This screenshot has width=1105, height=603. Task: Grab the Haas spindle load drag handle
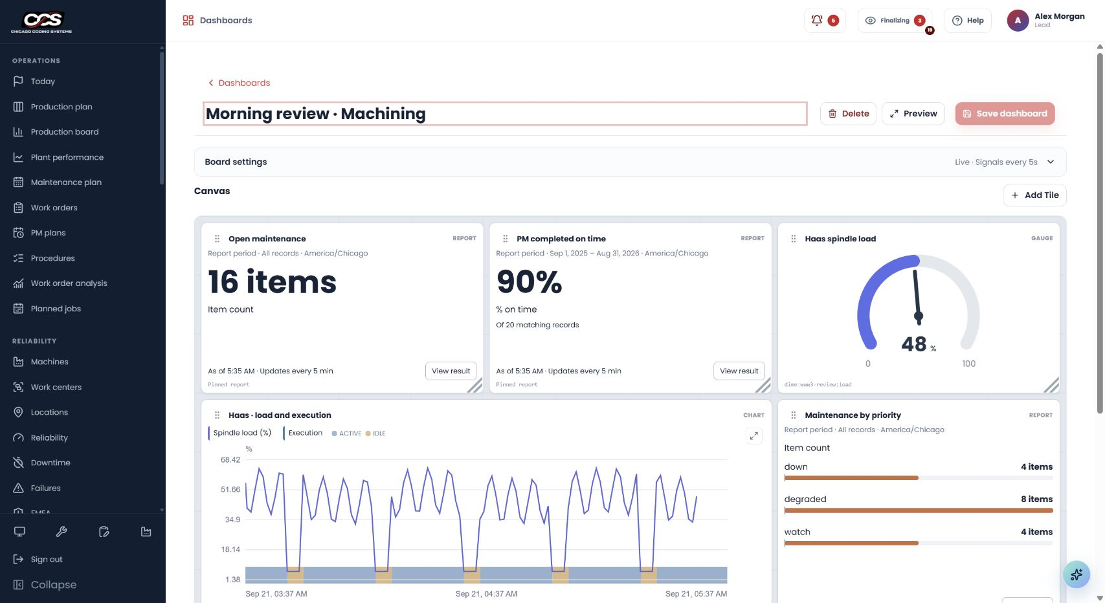coord(794,239)
